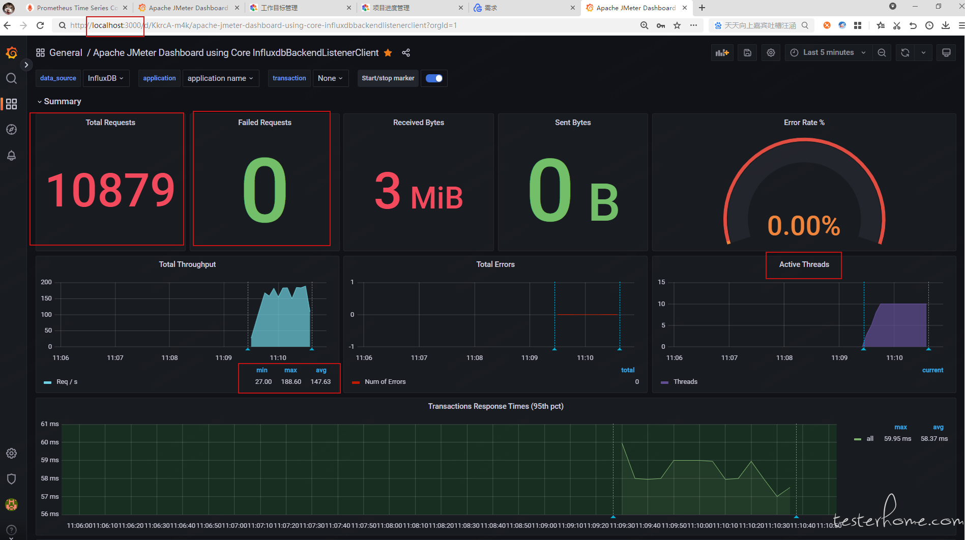The width and height of the screenshot is (965, 540).
Task: Sort throughput legend by avg
Action: 321,370
